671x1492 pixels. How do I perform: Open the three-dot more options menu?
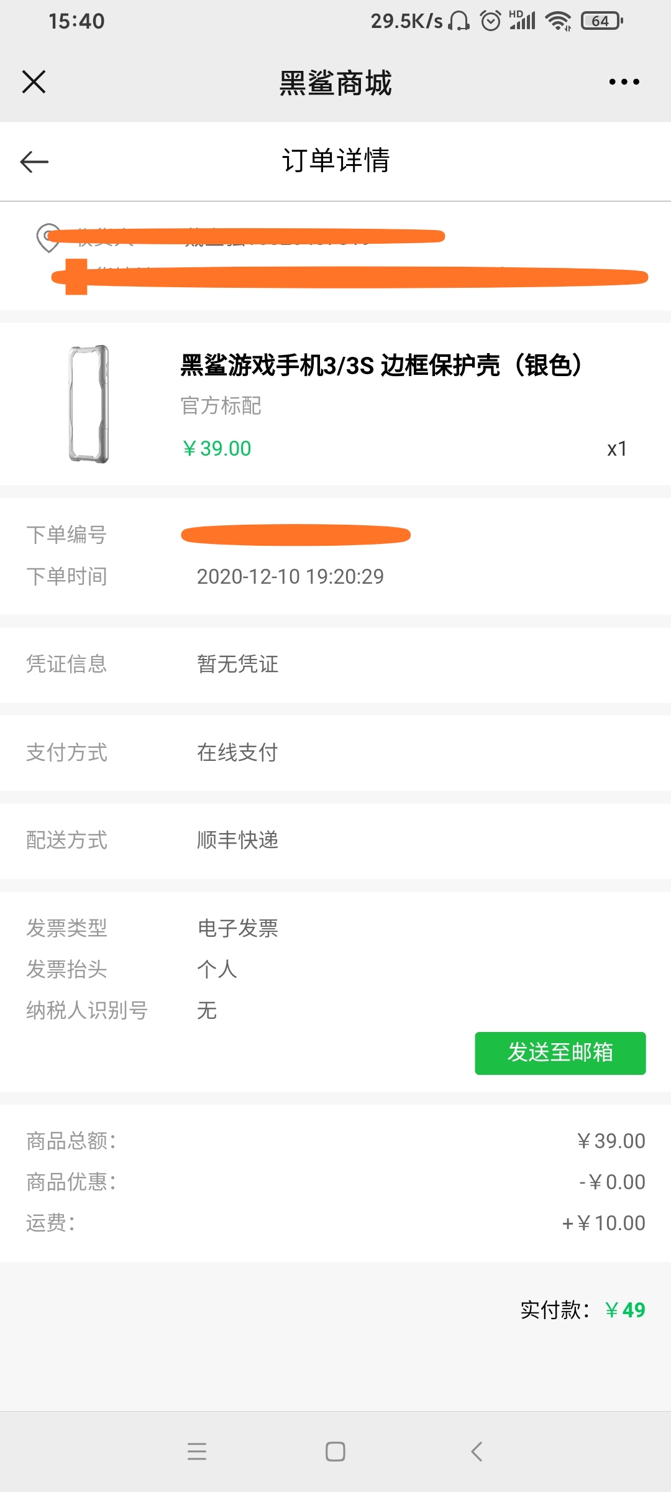[624, 82]
